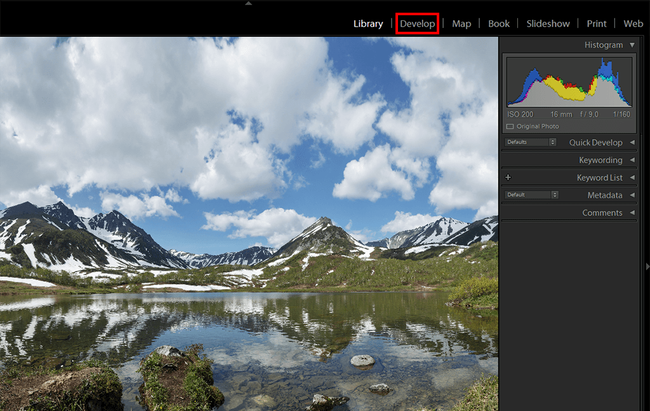This screenshot has width=650, height=411.
Task: Collapse the right panel with edge arrow
Action: click(x=647, y=267)
